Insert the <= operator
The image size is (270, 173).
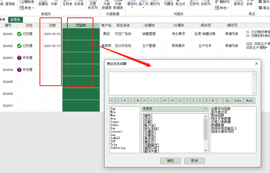pos(165,100)
